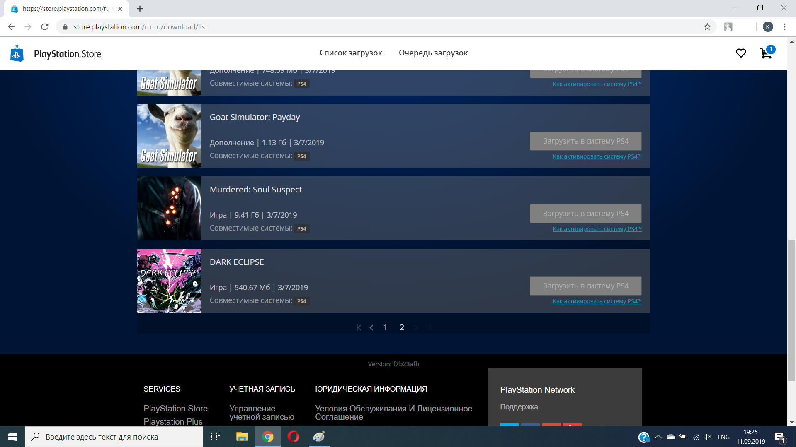This screenshot has height=447, width=796.
Task: Click the scrollbar down arrow
Action: pyautogui.click(x=792, y=422)
